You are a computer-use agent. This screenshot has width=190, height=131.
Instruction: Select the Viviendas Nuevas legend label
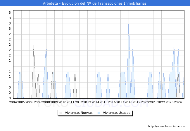(79, 113)
